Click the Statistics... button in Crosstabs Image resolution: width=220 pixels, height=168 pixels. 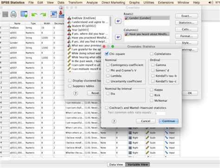(x=187, y=23)
